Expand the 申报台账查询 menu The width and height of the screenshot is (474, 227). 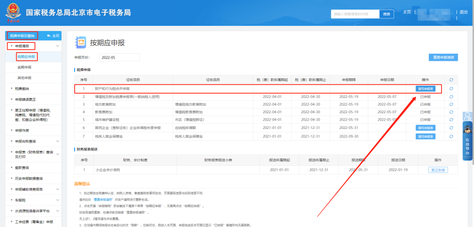click(x=57, y=141)
